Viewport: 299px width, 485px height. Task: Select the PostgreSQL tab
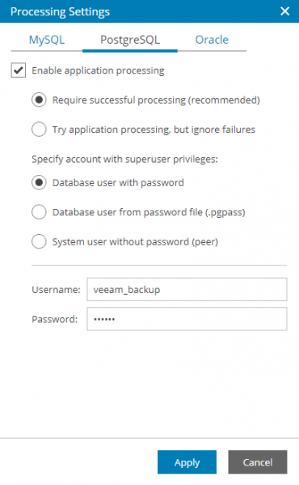click(130, 40)
